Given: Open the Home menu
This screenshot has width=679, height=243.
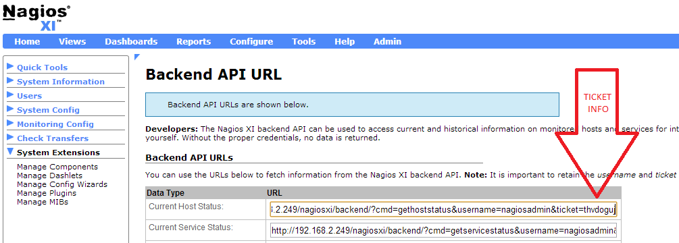Looking at the screenshot, I should tap(27, 41).
